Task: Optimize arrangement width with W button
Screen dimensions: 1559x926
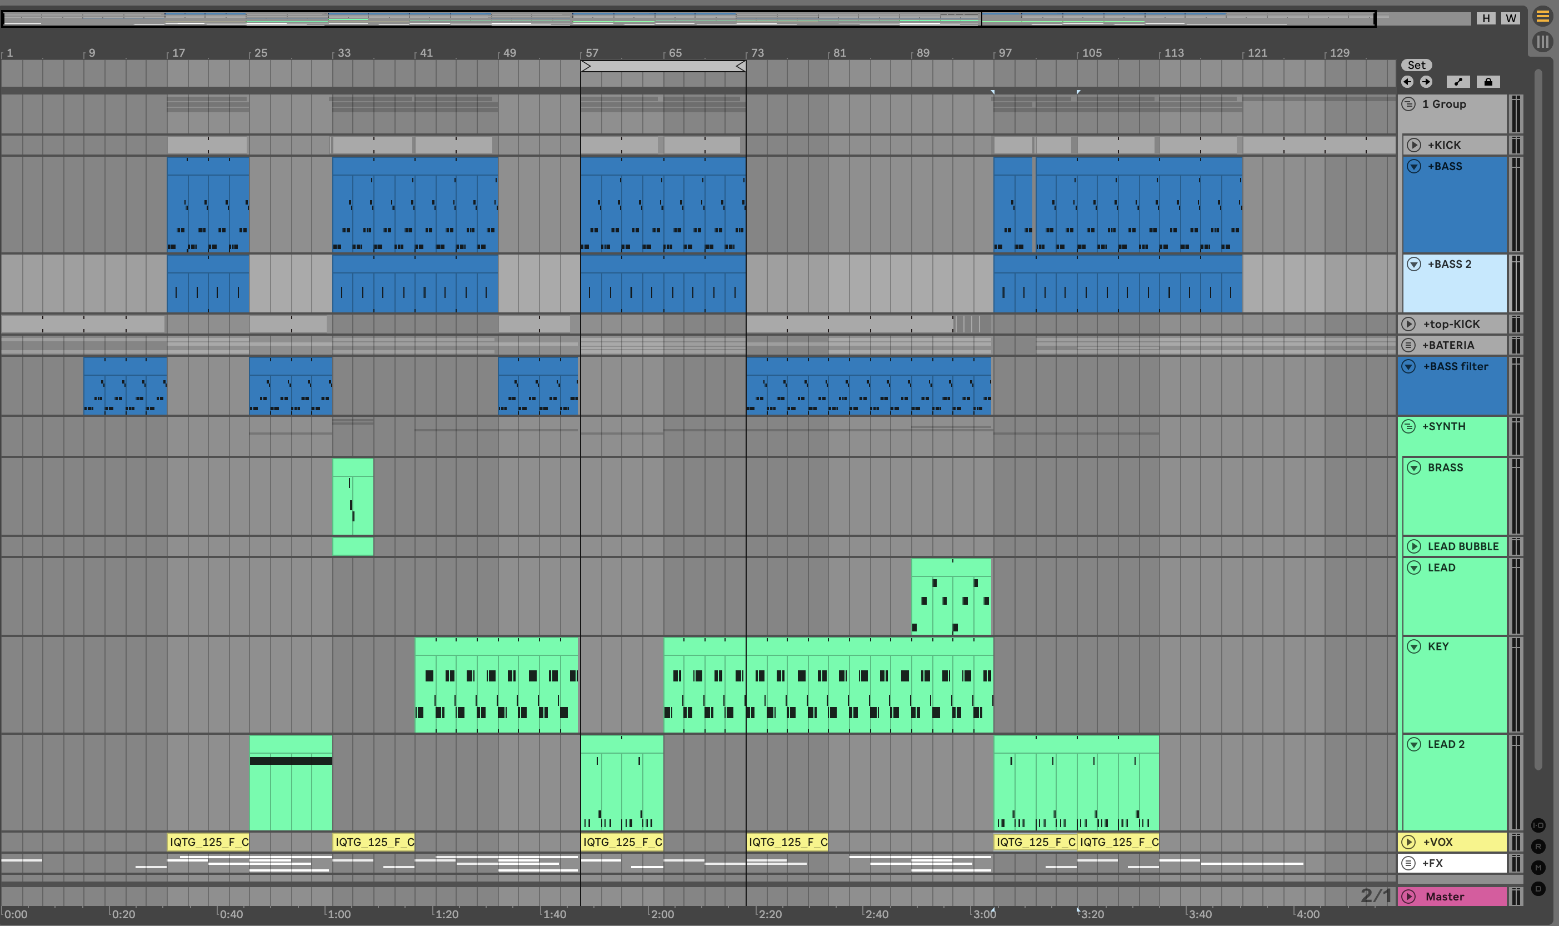Action: pos(1510,18)
